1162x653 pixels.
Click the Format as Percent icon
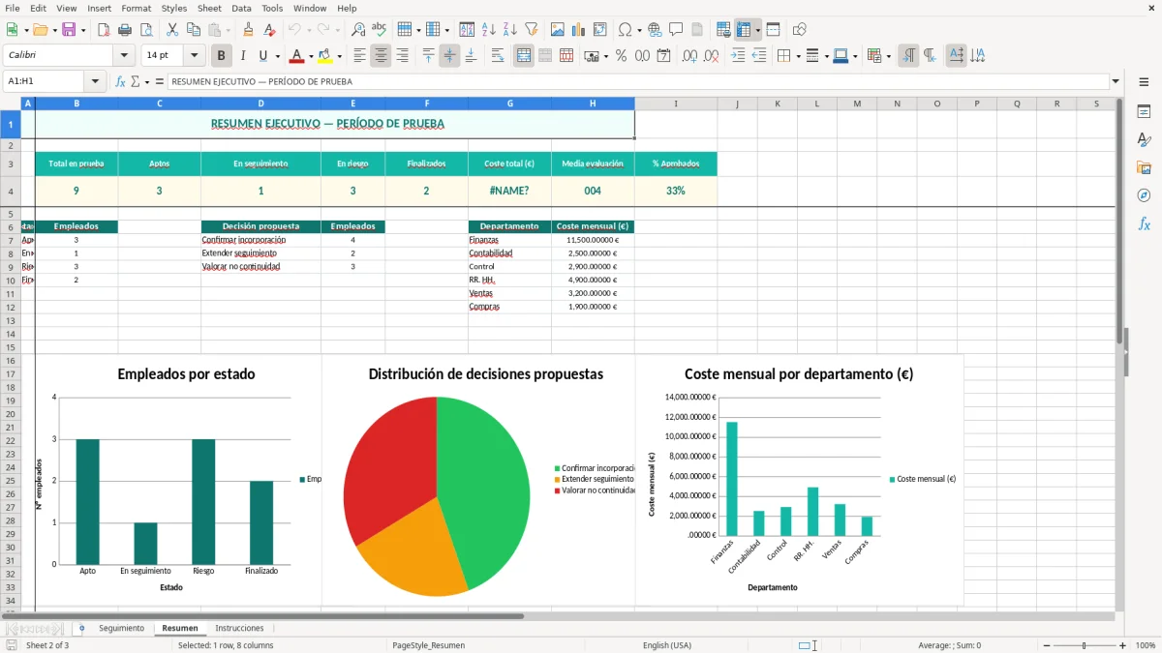(621, 56)
